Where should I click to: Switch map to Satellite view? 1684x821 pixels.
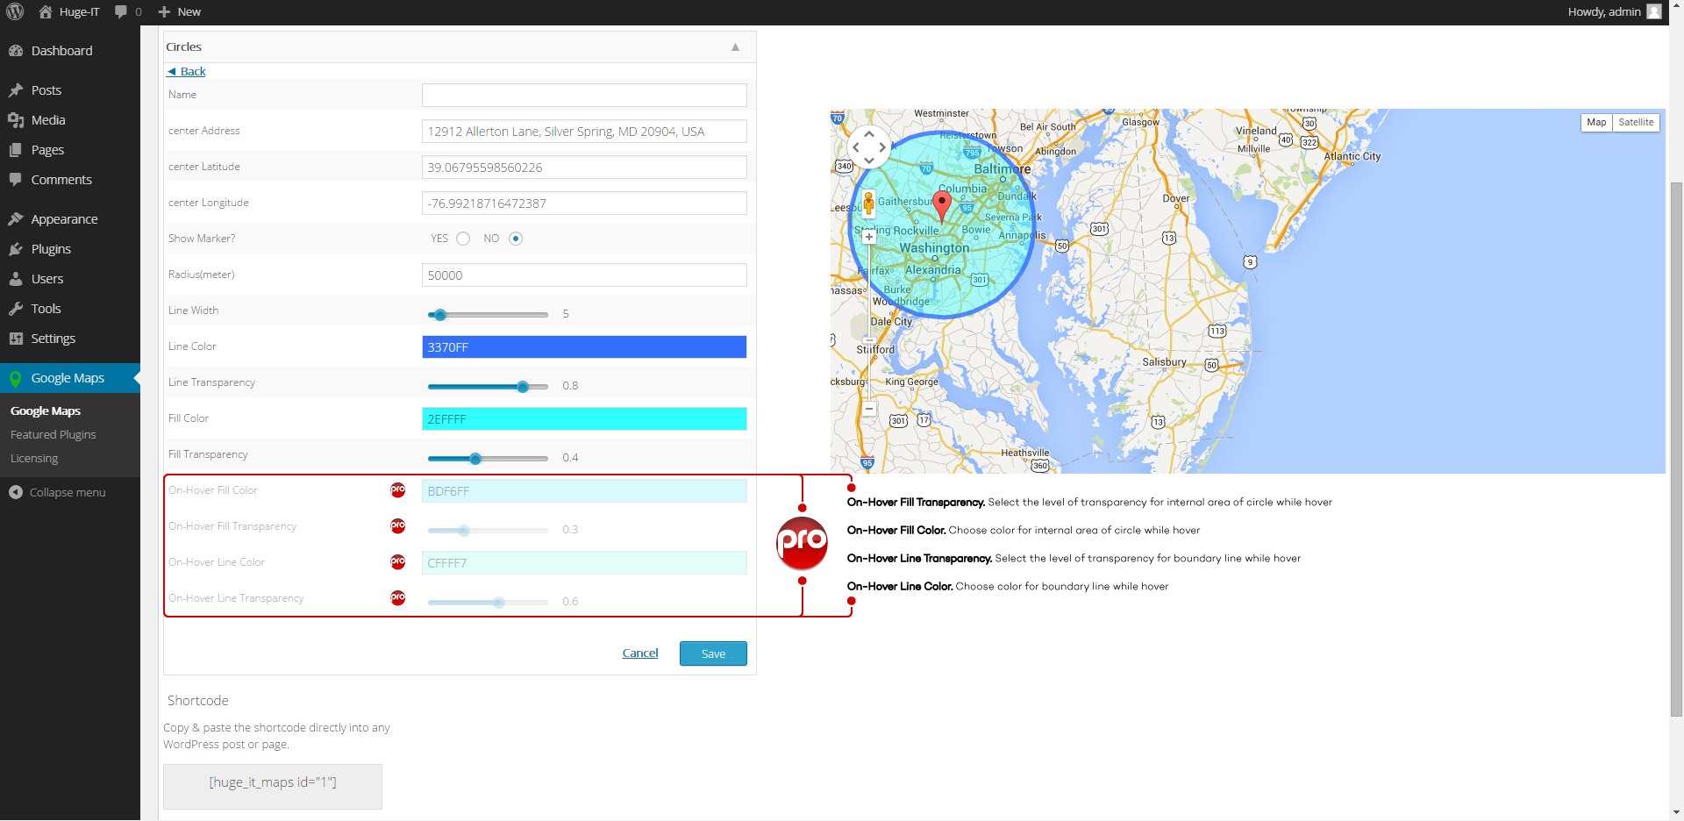pyautogui.click(x=1636, y=123)
